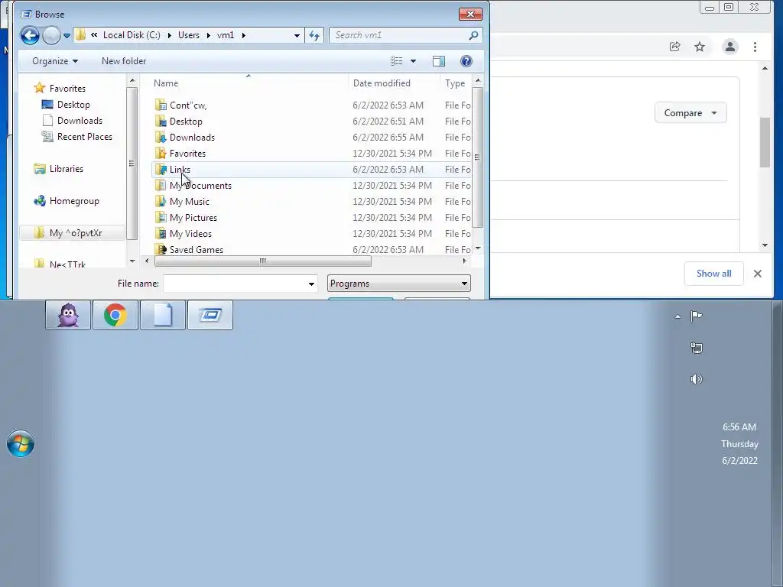Select the My Music folder
Viewport: 783px width, 587px height.
coord(190,201)
